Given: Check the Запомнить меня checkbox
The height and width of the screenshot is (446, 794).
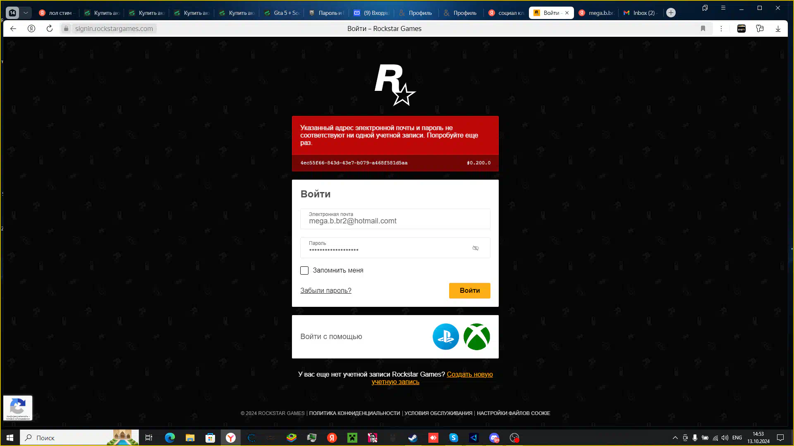Looking at the screenshot, I should click(304, 270).
